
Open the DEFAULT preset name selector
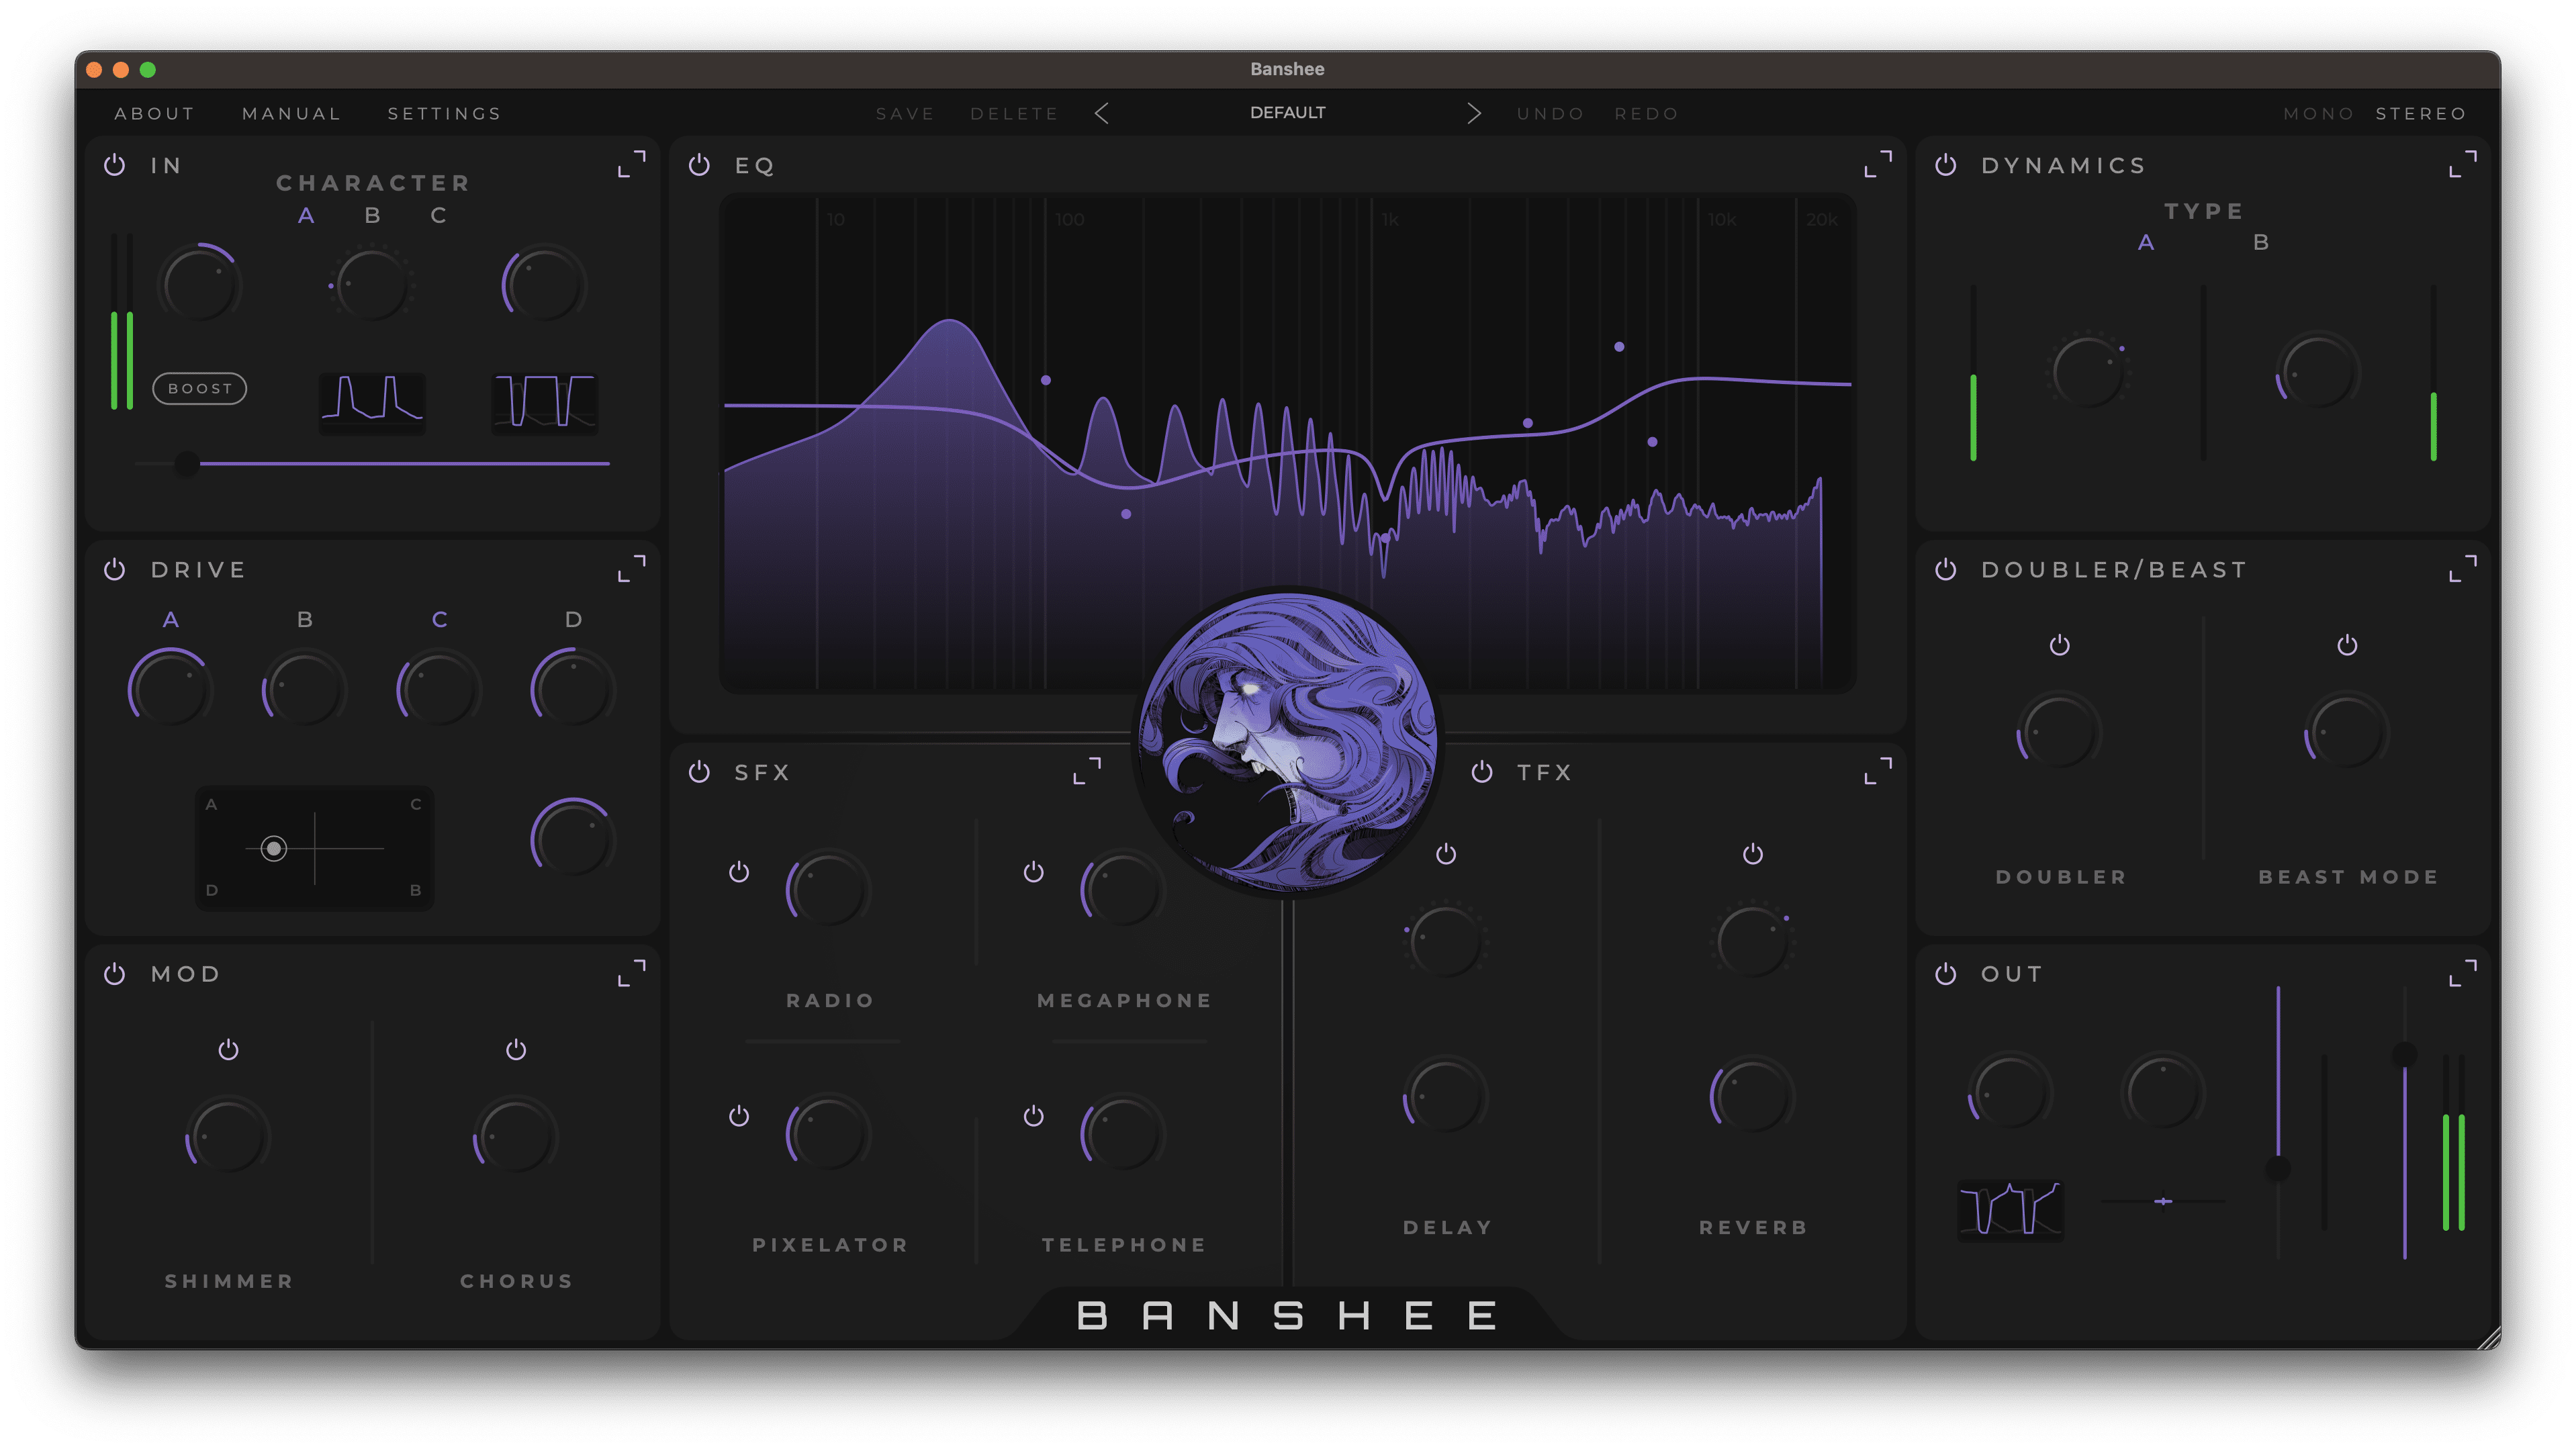point(1287,113)
